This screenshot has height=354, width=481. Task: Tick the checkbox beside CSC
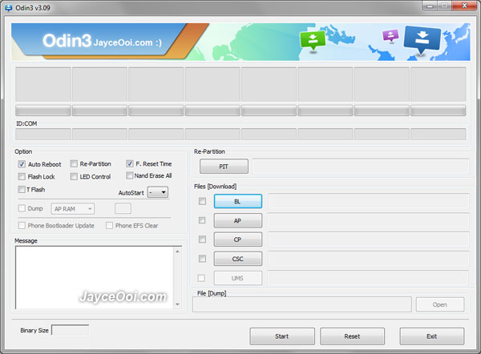coord(202,259)
